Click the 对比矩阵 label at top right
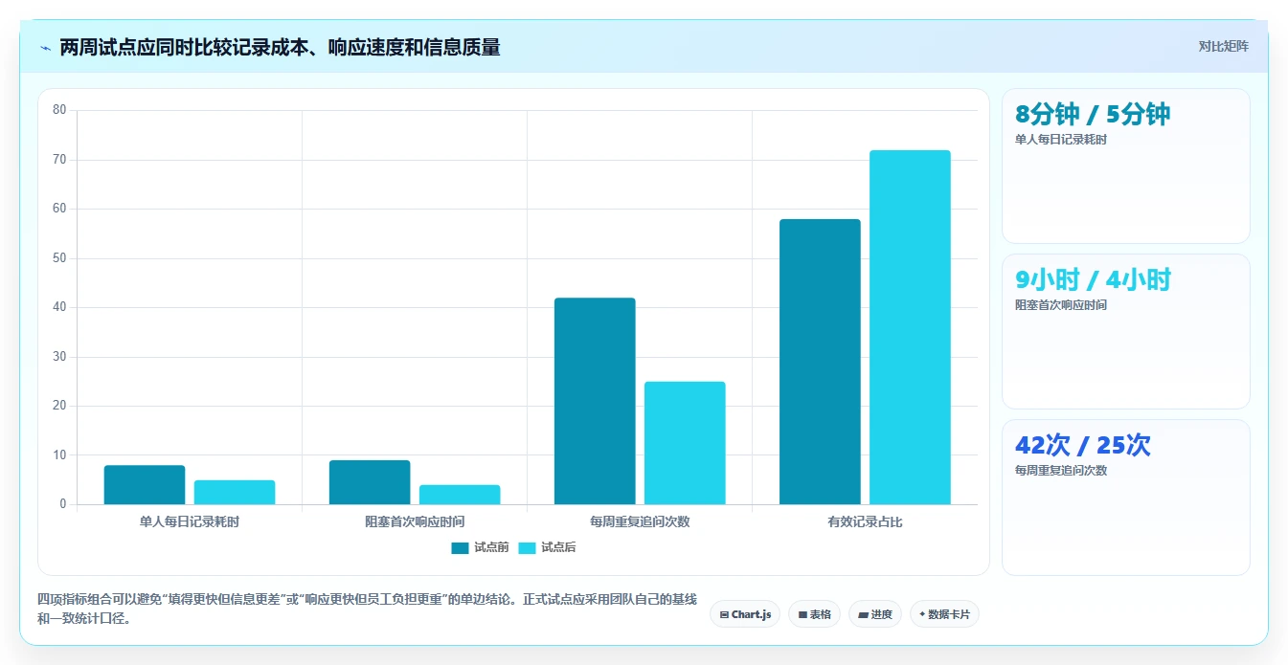This screenshot has height=665, width=1288. (1223, 46)
